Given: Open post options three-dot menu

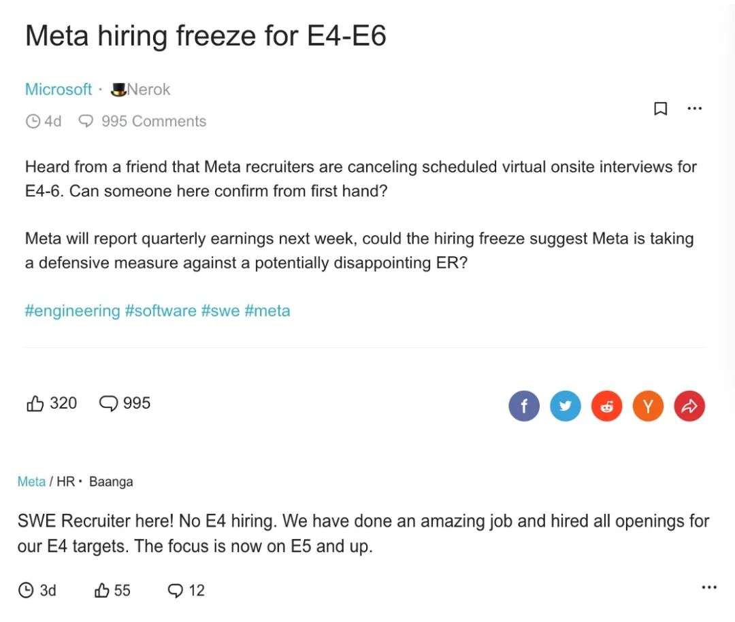Looking at the screenshot, I should coord(694,108).
